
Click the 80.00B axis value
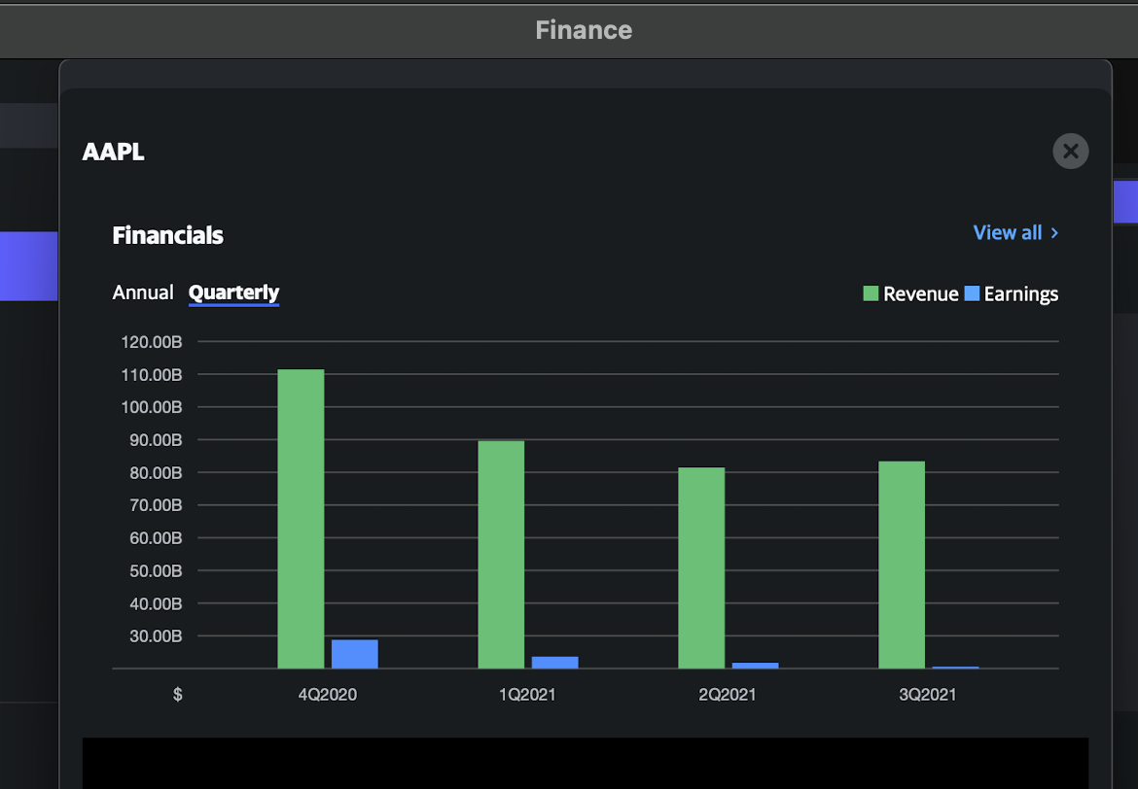[x=156, y=473]
